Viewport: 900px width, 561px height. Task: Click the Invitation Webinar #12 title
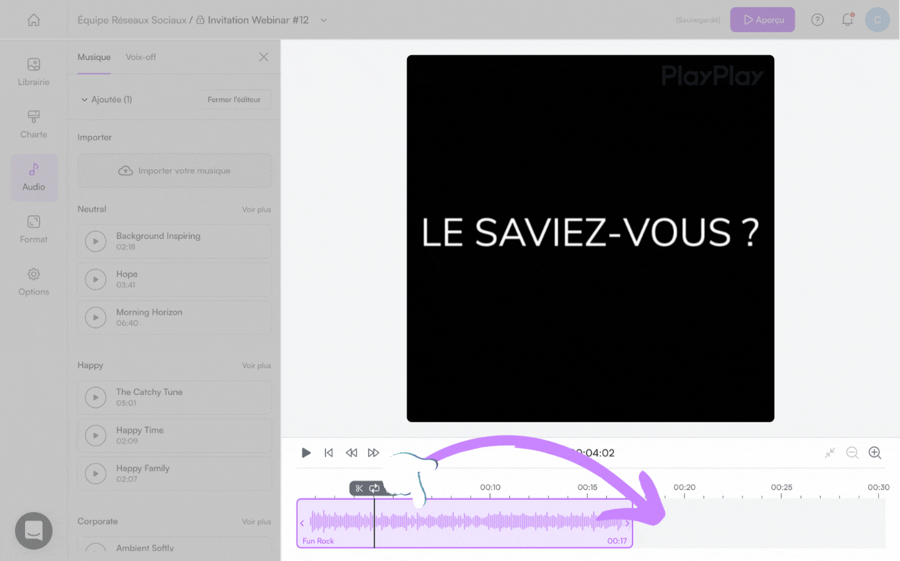pos(258,20)
